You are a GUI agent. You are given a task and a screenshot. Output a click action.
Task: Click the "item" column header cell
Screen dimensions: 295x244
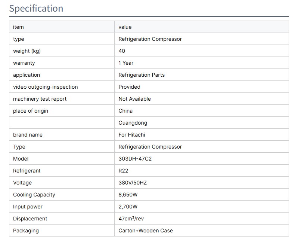coord(18,27)
